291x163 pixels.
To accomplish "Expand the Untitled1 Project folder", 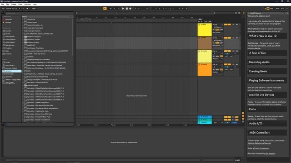I will point(23,39).
